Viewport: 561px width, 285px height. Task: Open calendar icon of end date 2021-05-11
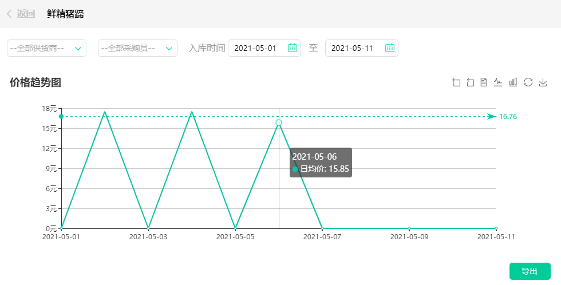(389, 48)
